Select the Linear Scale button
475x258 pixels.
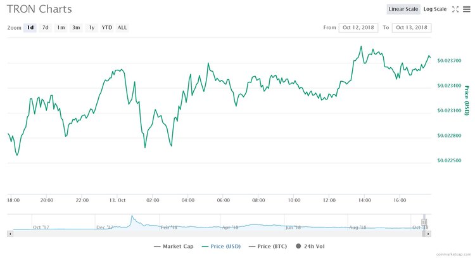point(403,10)
